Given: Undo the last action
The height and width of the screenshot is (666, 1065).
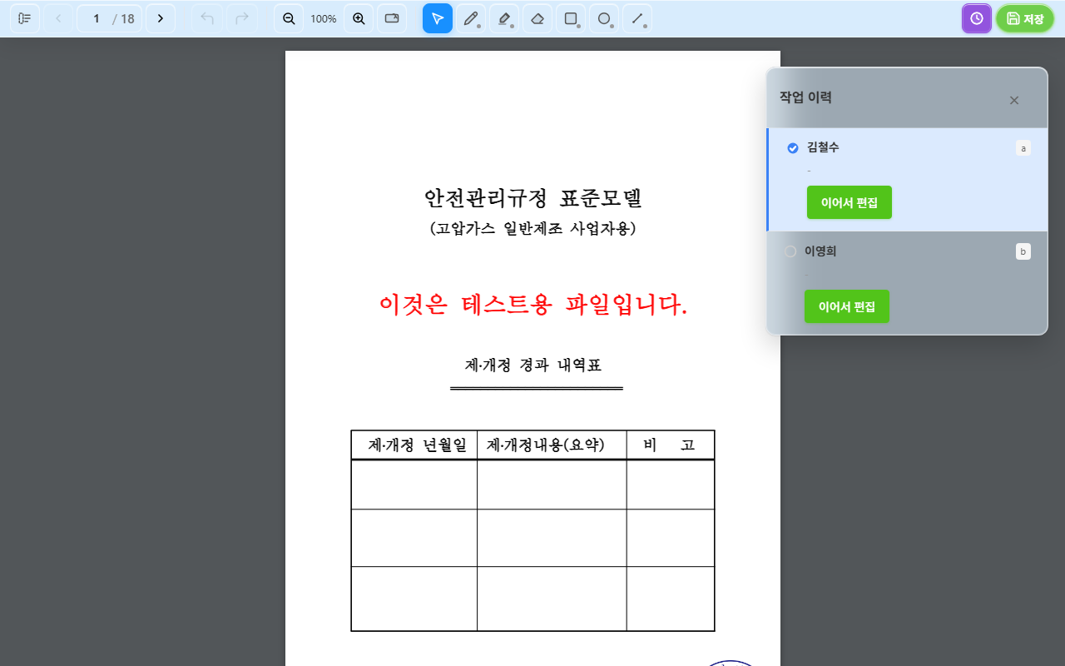Looking at the screenshot, I should (207, 18).
